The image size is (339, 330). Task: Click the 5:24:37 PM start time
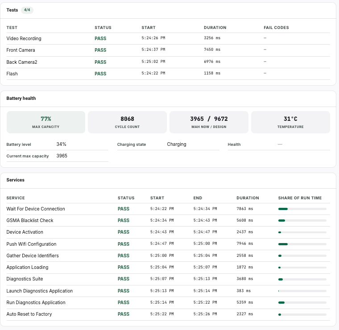point(153,49)
